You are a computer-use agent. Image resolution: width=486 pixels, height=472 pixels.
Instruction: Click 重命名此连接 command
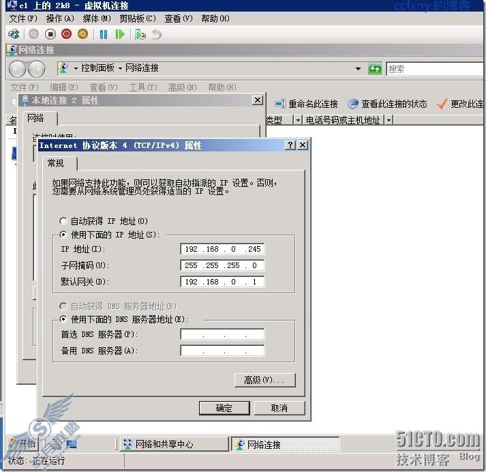coord(306,104)
